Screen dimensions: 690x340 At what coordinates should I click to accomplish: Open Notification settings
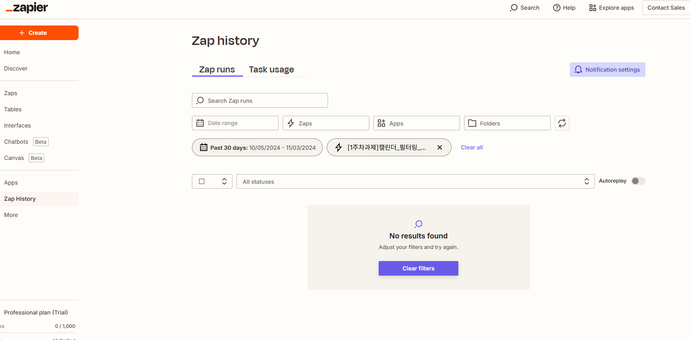(607, 70)
